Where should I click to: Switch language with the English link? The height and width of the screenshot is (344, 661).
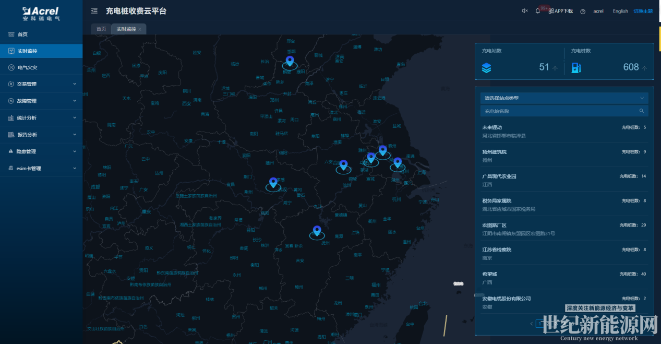pos(620,11)
